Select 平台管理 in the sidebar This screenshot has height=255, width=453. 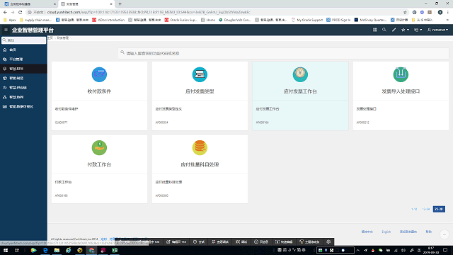[23, 59]
